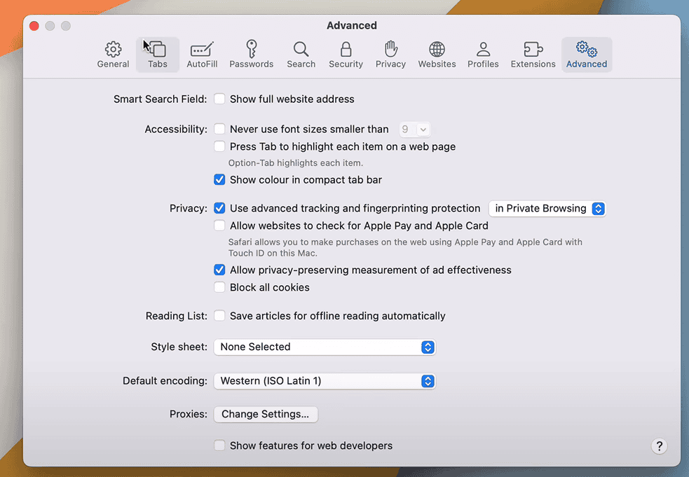
Task: Select the Search magnifier pane
Action: [301, 55]
